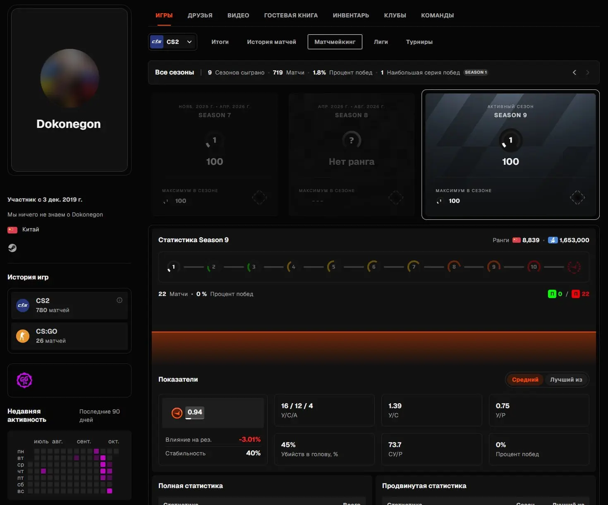This screenshot has width=608, height=505.
Task: Switch indicators to Средний mode
Action: pos(525,380)
